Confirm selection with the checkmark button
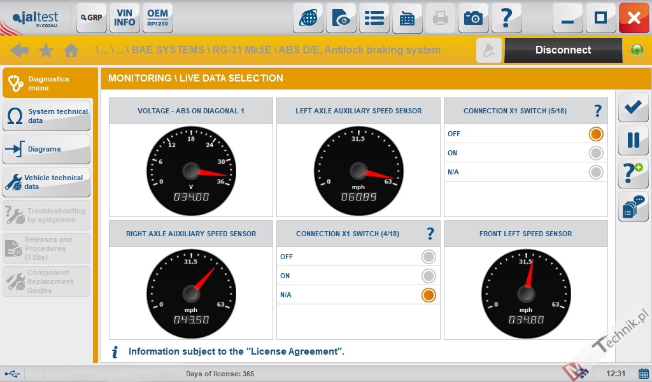The height and width of the screenshot is (382, 652). 633,107
